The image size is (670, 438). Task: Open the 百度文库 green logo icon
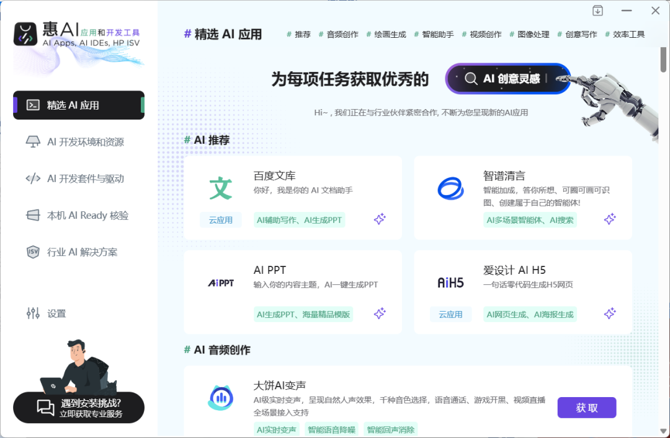click(221, 188)
